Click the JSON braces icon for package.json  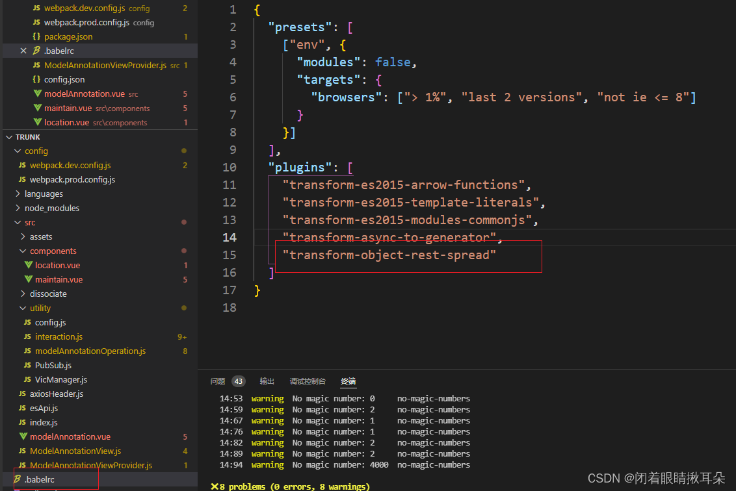38,36
